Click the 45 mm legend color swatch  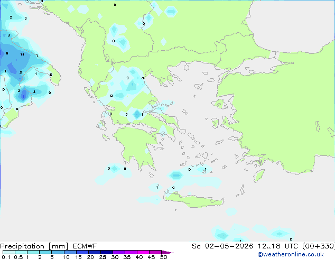(155, 252)
